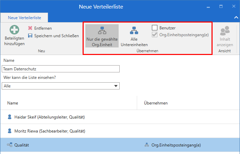Click the org unit icon beside Qualität
240x154 pixels.
(x=10, y=145)
